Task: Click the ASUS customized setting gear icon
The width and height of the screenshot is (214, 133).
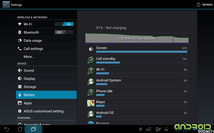Action: [x=20, y=111]
